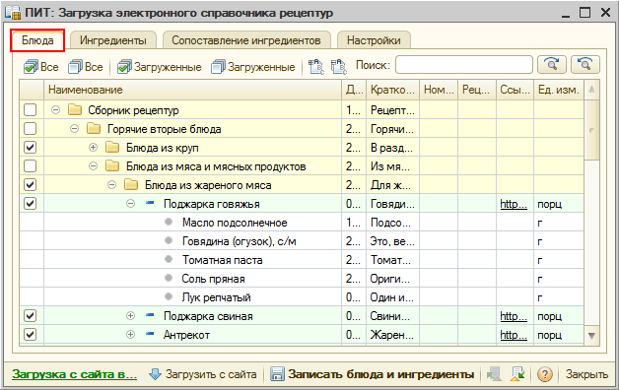The height and width of the screenshot is (390, 619).
Task: Click the greyed icon left of help
Action: (x=494, y=374)
